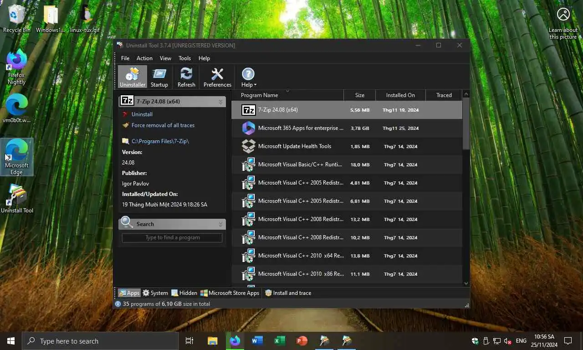This screenshot has height=350, width=583.
Task: Select Microsoft Update Health Tools icon
Action: pos(248,146)
